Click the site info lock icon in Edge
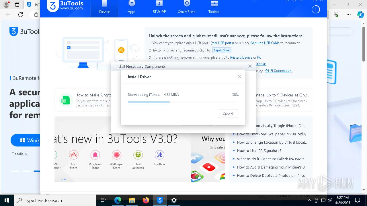 click(x=36, y=14)
